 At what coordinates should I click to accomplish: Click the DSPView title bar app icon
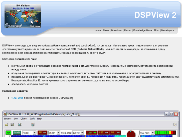point(5,114)
